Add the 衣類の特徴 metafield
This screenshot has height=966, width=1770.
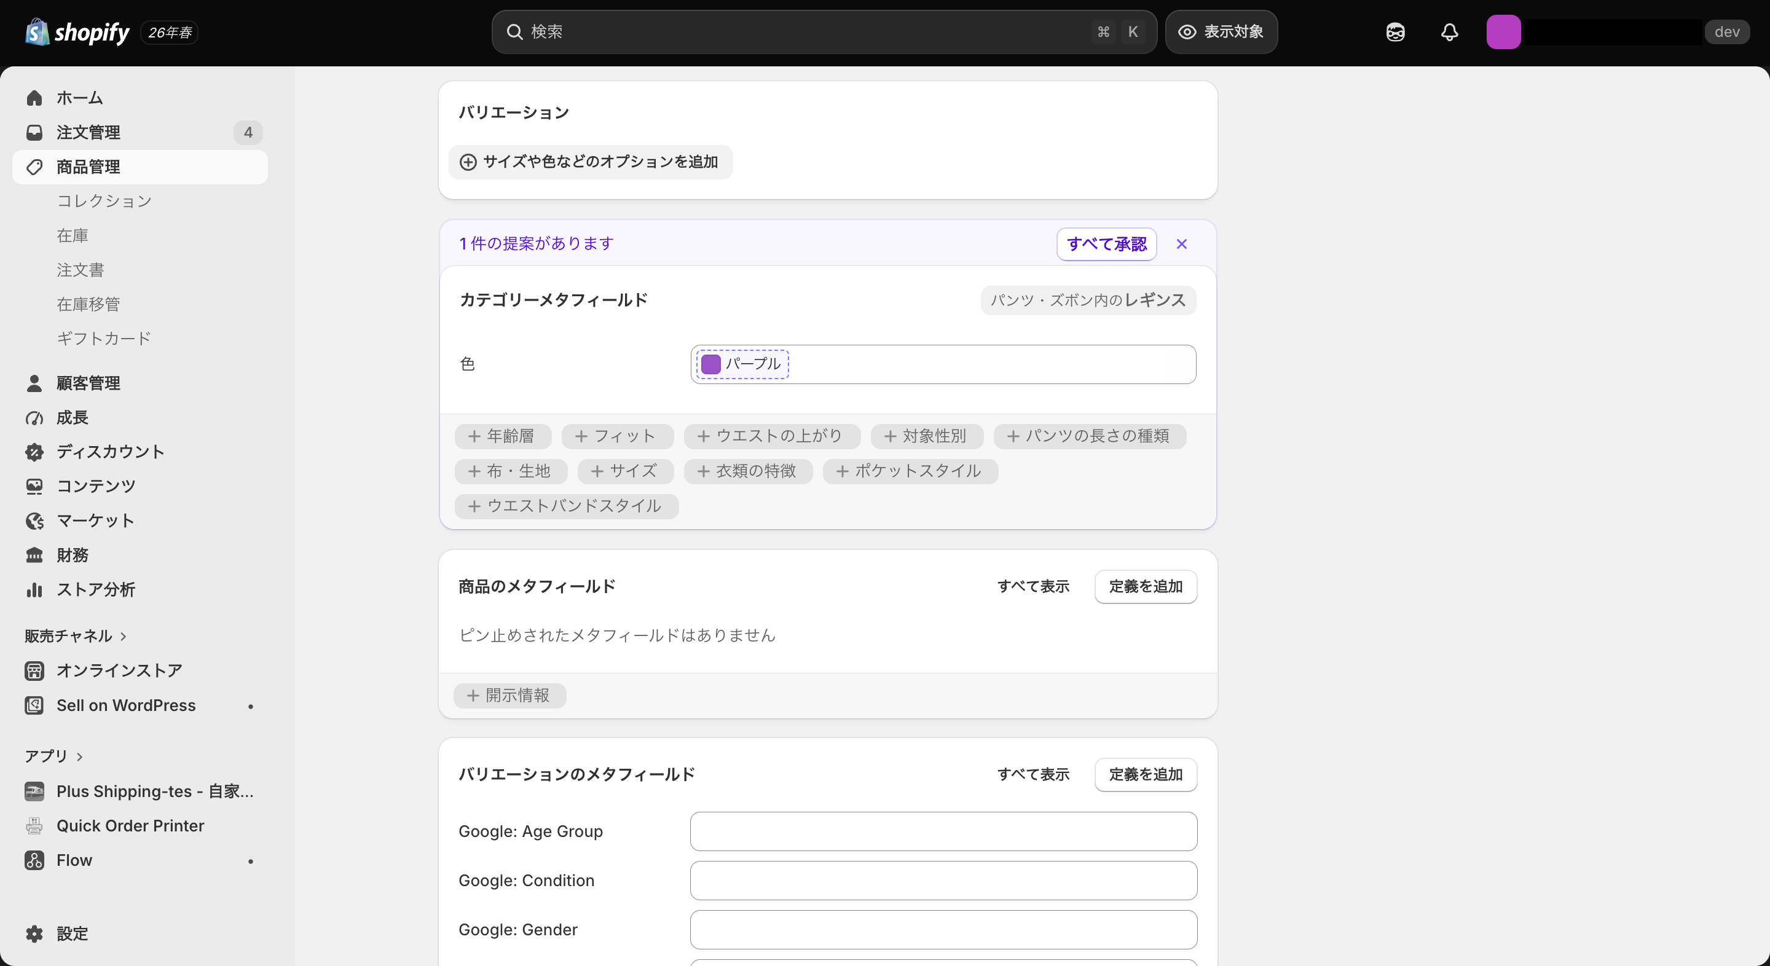point(747,471)
